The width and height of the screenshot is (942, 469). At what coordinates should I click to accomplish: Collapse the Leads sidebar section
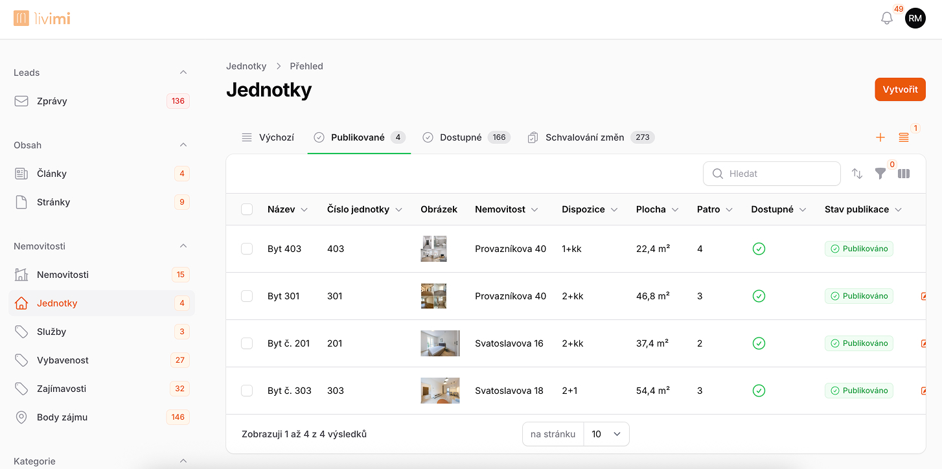click(183, 73)
